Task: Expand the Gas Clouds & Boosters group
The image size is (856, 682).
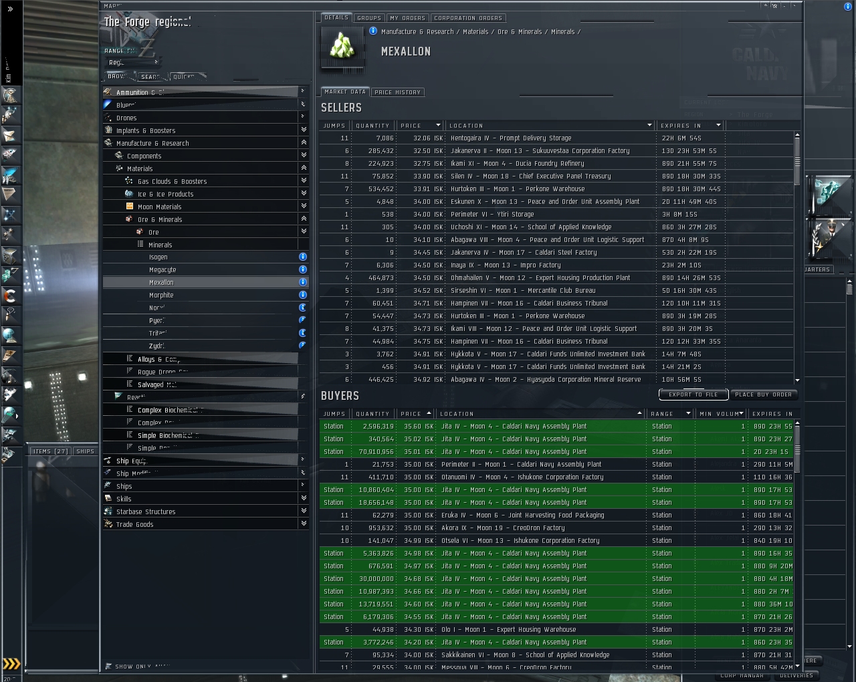Action: pos(304,181)
